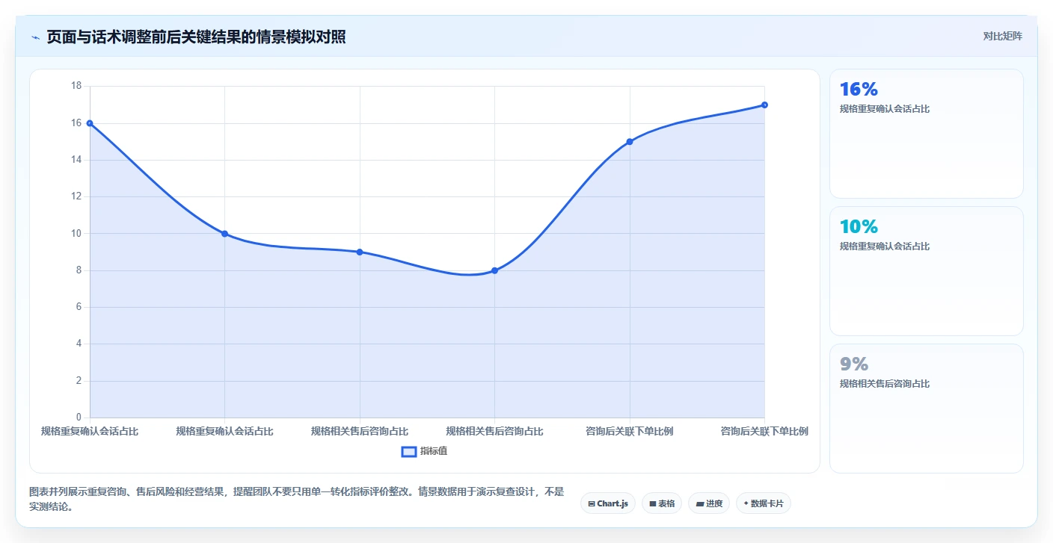The image size is (1053, 543).
Task: Click the y-axis tick label 18
Action: click(76, 86)
